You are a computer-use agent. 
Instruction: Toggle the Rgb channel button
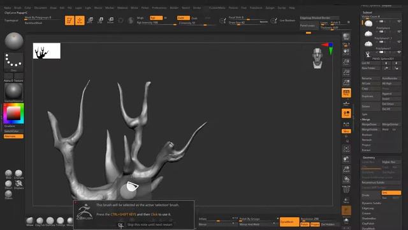156,18
